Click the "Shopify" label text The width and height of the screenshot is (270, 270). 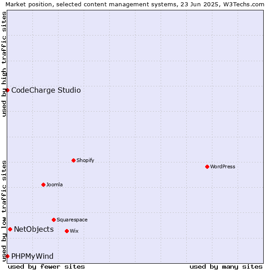(x=85, y=161)
